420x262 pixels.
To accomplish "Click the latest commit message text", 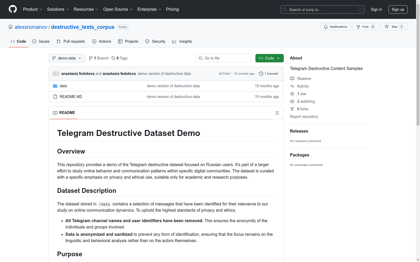I will pyautogui.click(x=164, y=74).
